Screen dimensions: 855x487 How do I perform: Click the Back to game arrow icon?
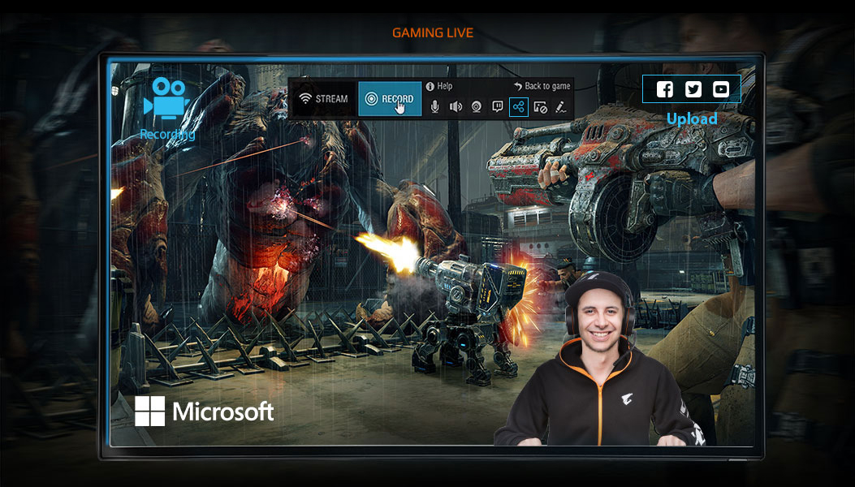(518, 85)
